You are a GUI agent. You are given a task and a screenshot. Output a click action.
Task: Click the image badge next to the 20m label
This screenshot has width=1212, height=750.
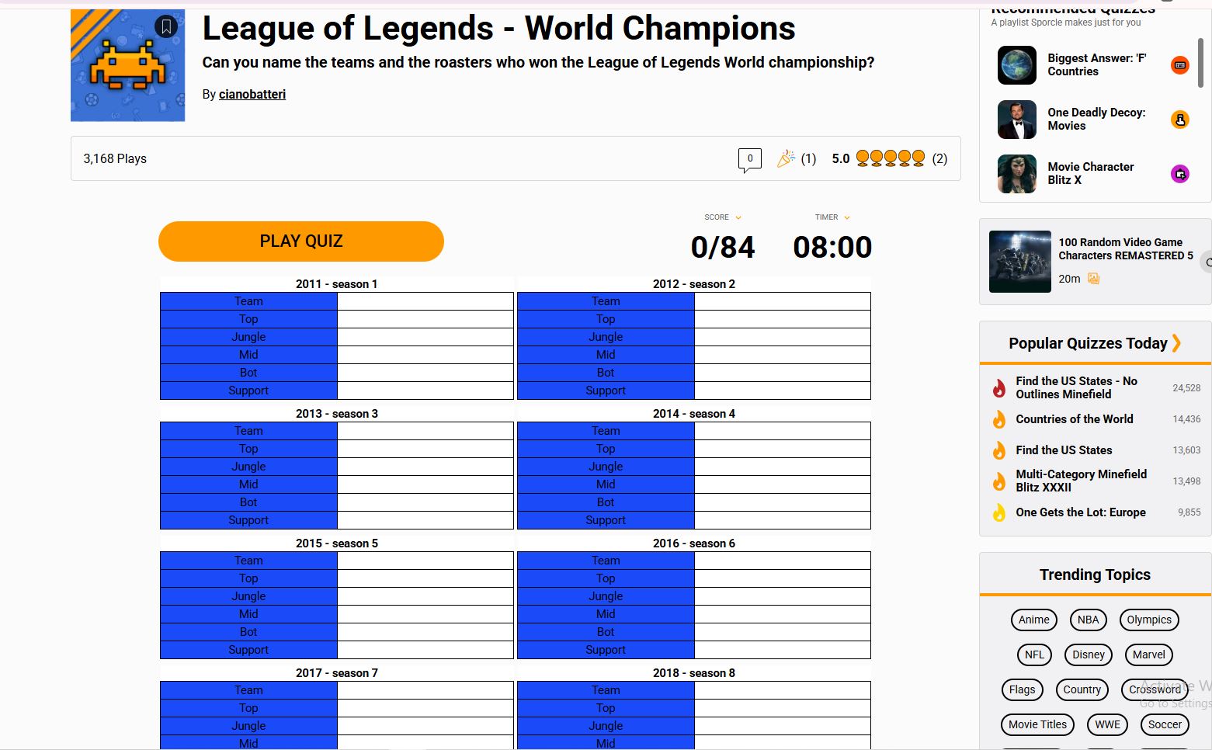pos(1093,279)
